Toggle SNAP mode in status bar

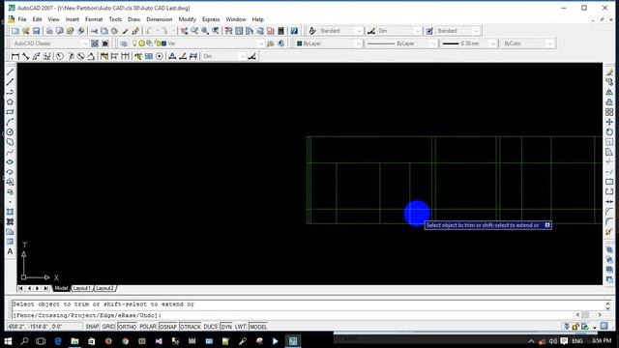tap(92, 327)
